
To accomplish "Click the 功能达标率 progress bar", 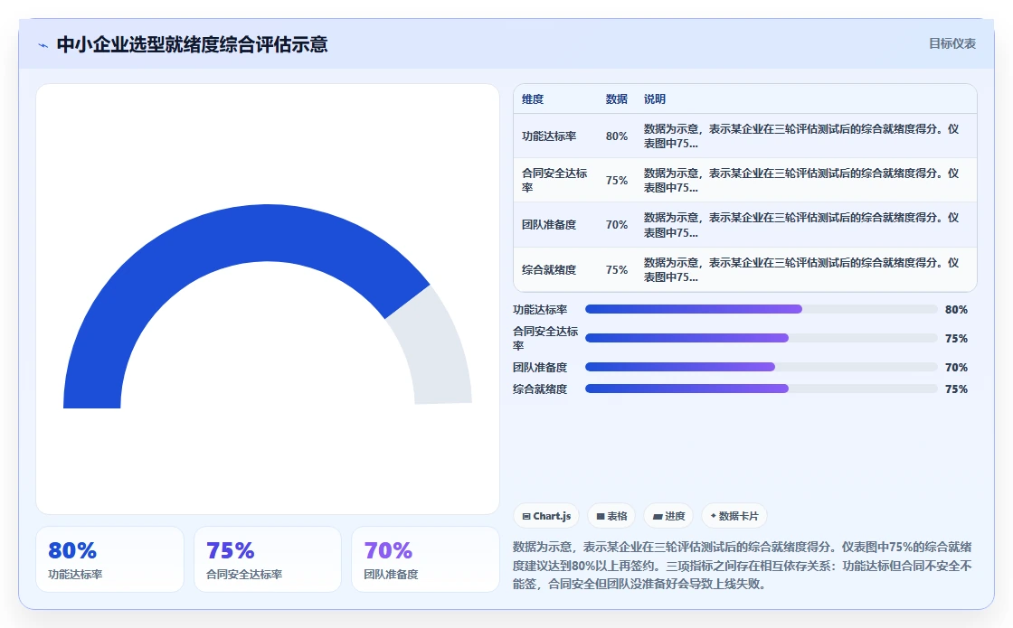I will 761,309.
